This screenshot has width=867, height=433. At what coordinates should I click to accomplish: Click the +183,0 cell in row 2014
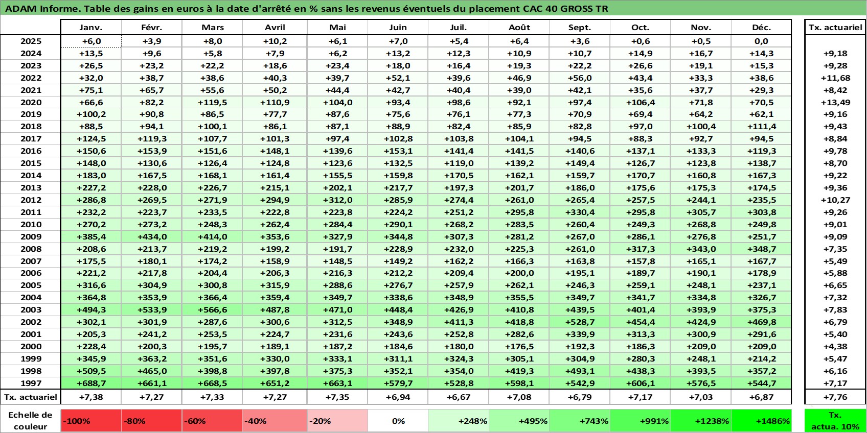coord(91,175)
